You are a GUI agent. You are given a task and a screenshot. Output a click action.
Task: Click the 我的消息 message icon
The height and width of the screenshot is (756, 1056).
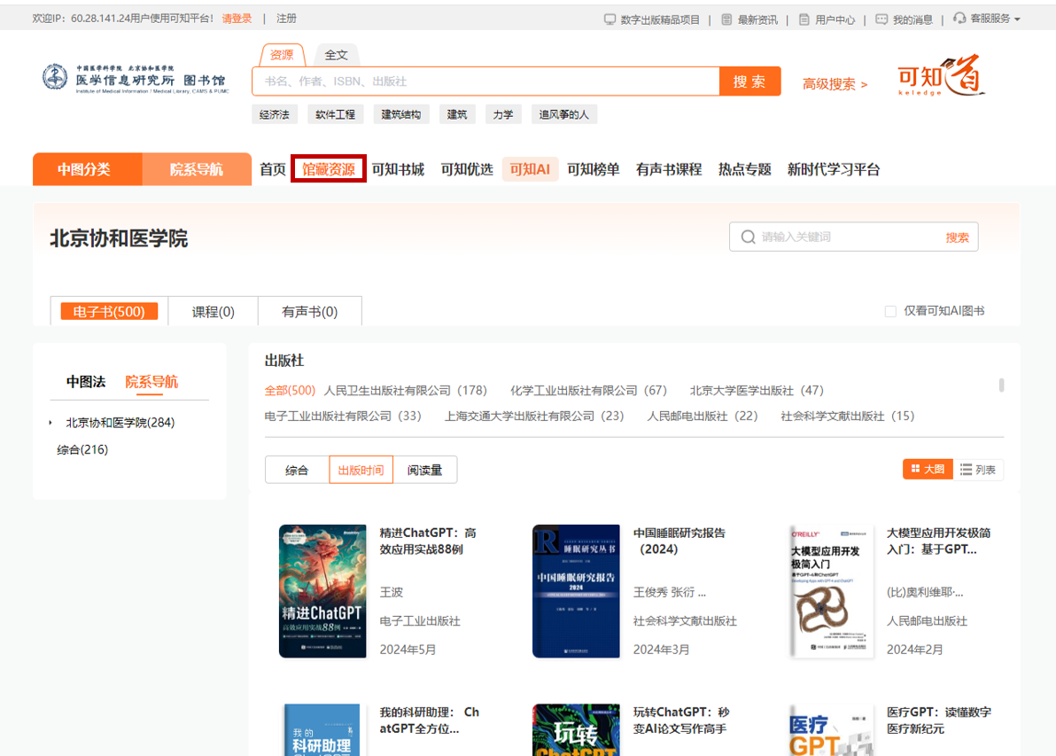(x=881, y=19)
